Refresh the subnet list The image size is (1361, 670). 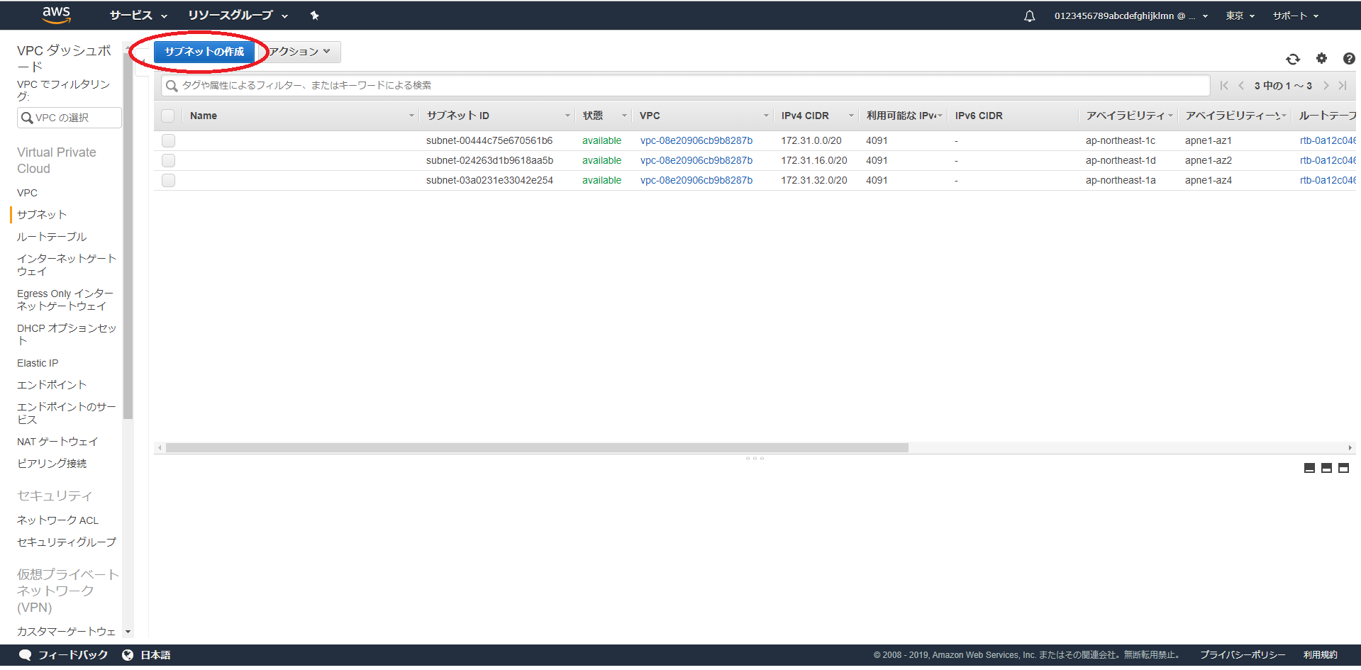click(1292, 59)
